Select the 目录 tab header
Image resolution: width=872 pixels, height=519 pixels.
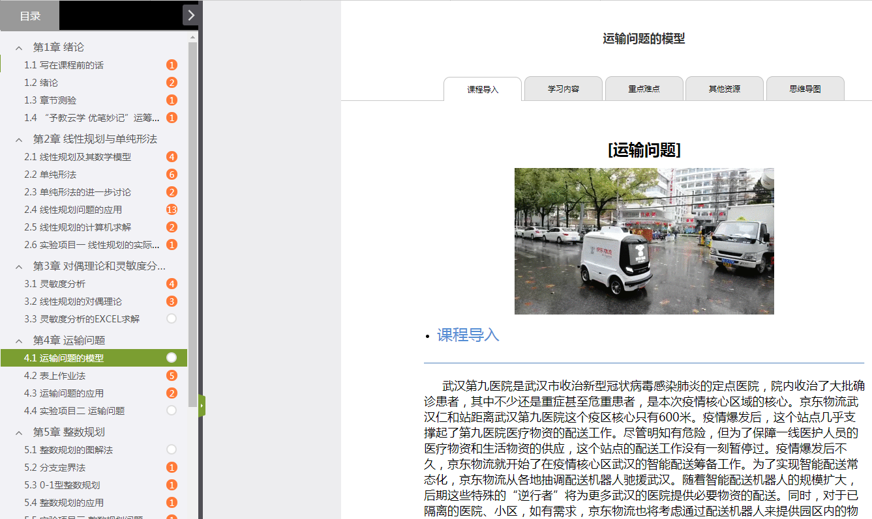[x=29, y=16]
